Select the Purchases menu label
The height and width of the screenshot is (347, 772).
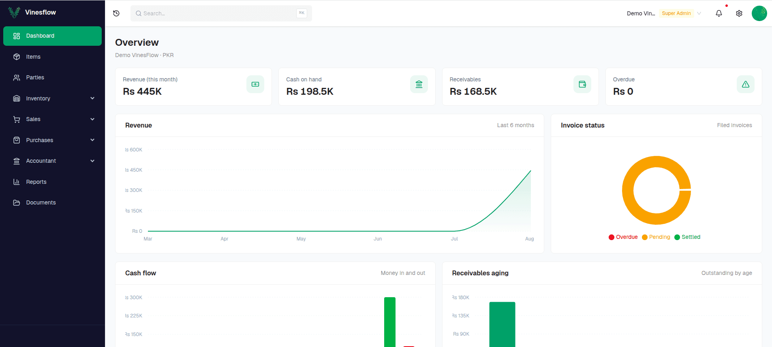tap(40, 140)
